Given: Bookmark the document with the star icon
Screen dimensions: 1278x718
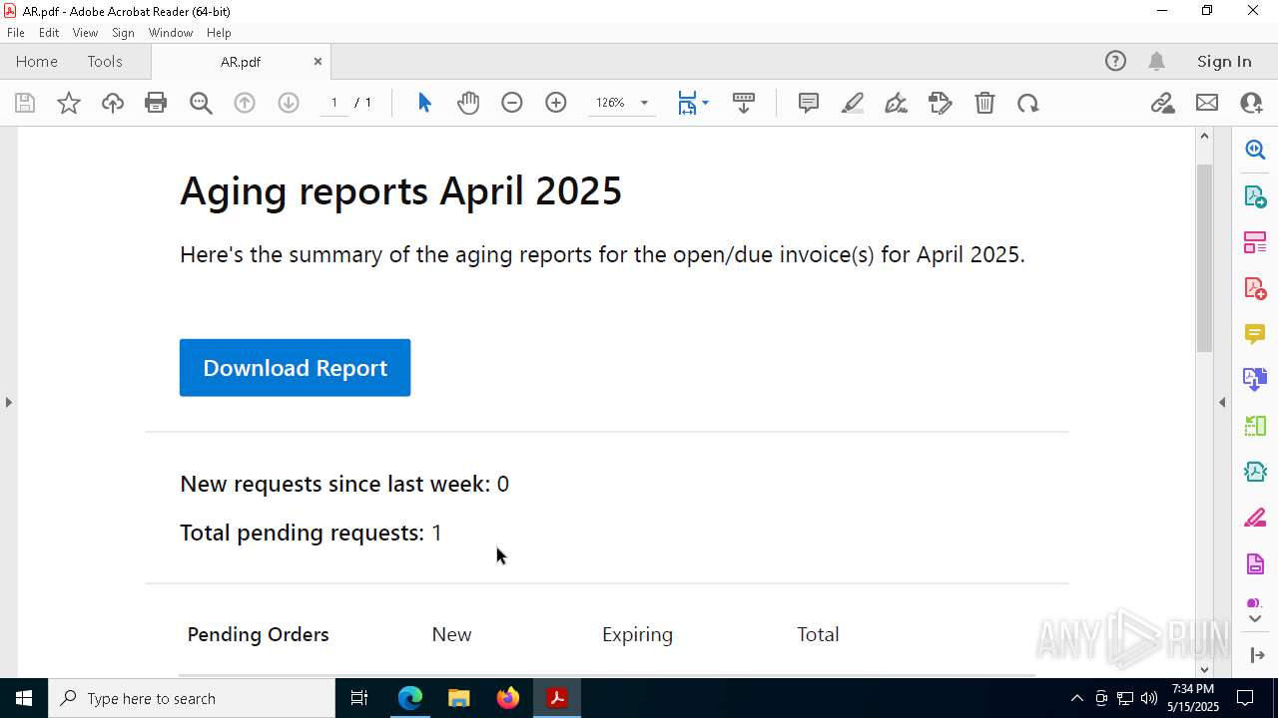Looking at the screenshot, I should coord(69,103).
